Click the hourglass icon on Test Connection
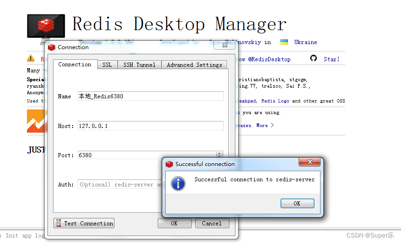Viewport: 401px width, 243px height. tap(59, 223)
